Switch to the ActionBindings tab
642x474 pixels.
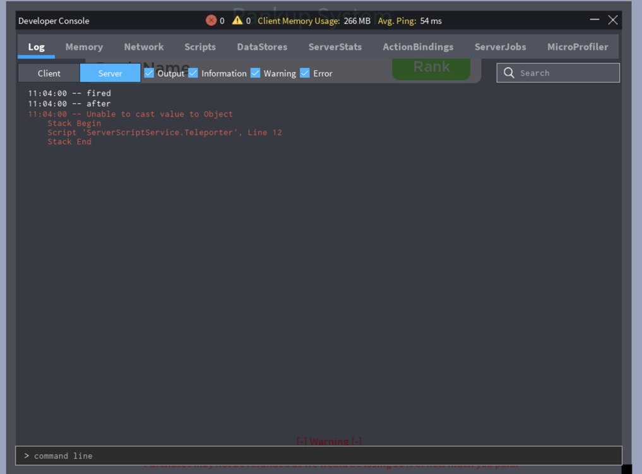click(x=418, y=46)
